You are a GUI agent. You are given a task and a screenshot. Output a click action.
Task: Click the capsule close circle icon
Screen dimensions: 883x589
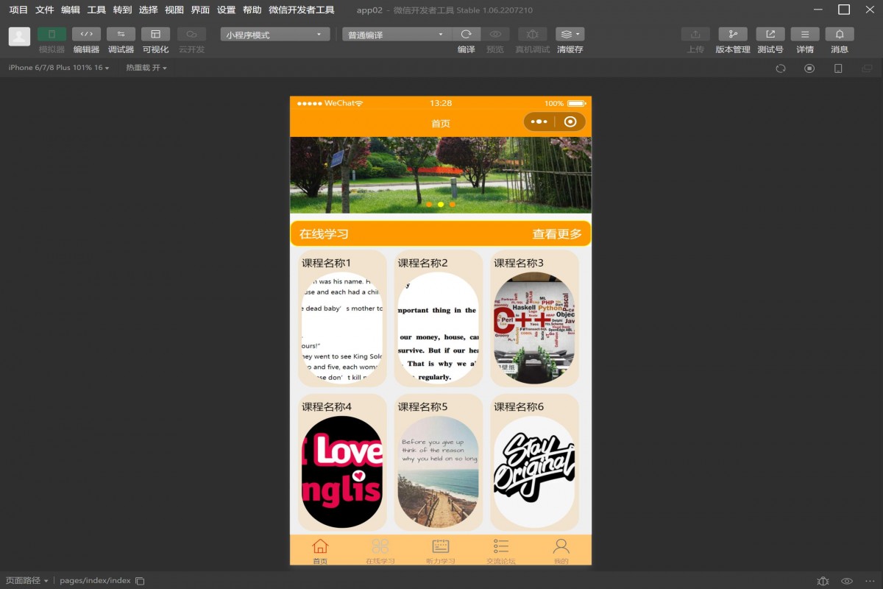click(x=570, y=122)
